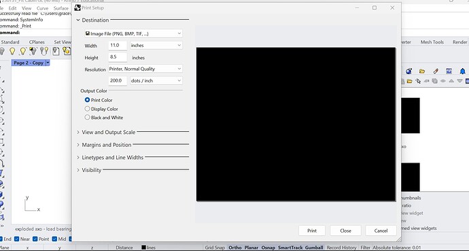Click the Print button
Image resolution: width=469 pixels, height=251 pixels.
click(312, 231)
